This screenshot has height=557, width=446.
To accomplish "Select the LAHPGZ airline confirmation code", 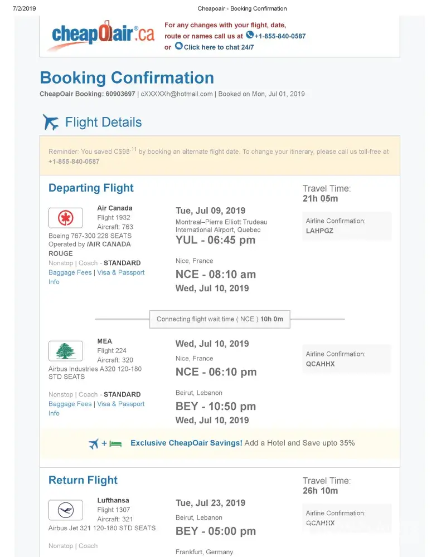I will 319,231.
